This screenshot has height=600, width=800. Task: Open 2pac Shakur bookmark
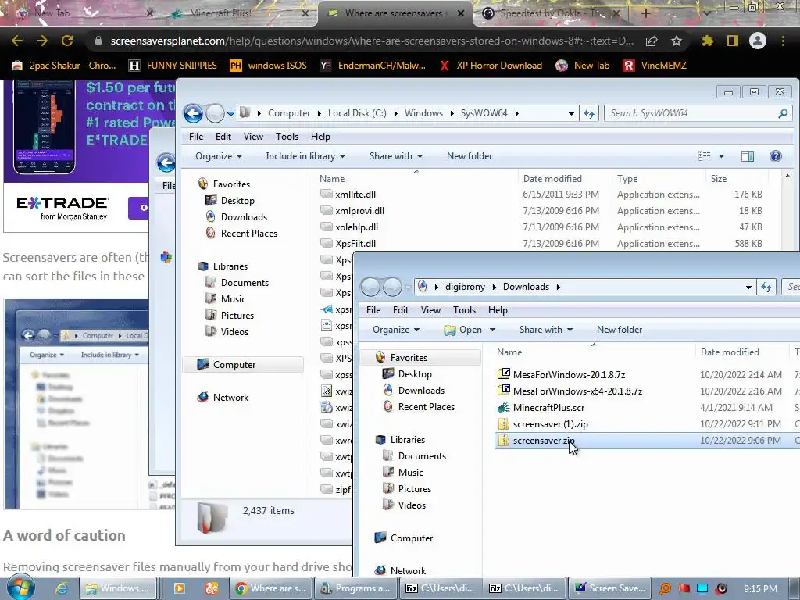[64, 66]
